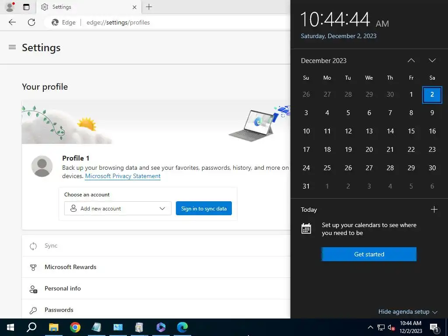Screen dimensions: 448x336
Task: Collapse with Hide agenda setup
Action: [x=408, y=311]
